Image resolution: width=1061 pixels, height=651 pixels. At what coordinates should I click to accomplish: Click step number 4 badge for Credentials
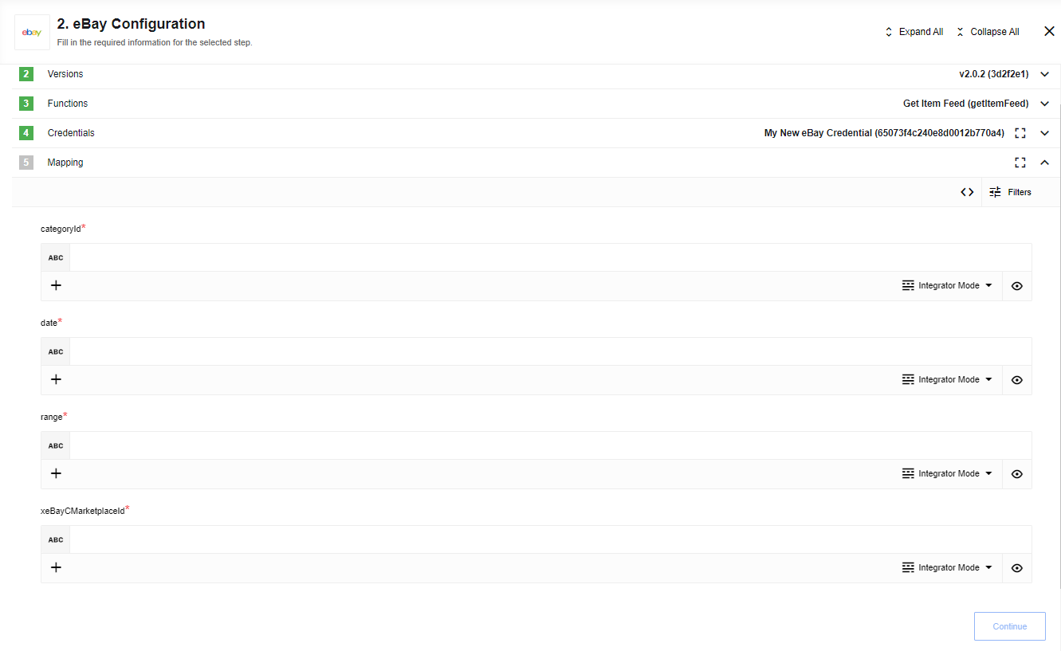tap(26, 133)
